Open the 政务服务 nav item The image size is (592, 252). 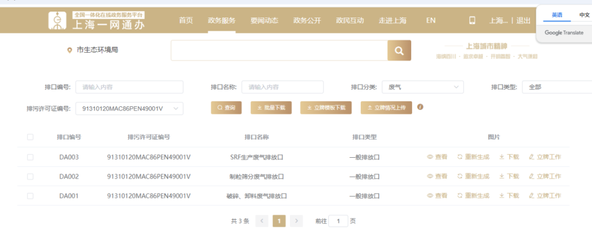point(221,20)
